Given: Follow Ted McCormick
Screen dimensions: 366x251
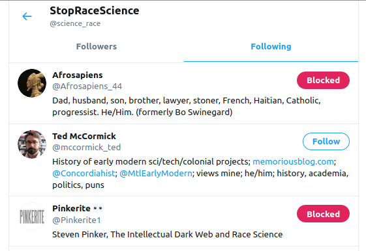Looking at the screenshot, I should click(326, 141).
